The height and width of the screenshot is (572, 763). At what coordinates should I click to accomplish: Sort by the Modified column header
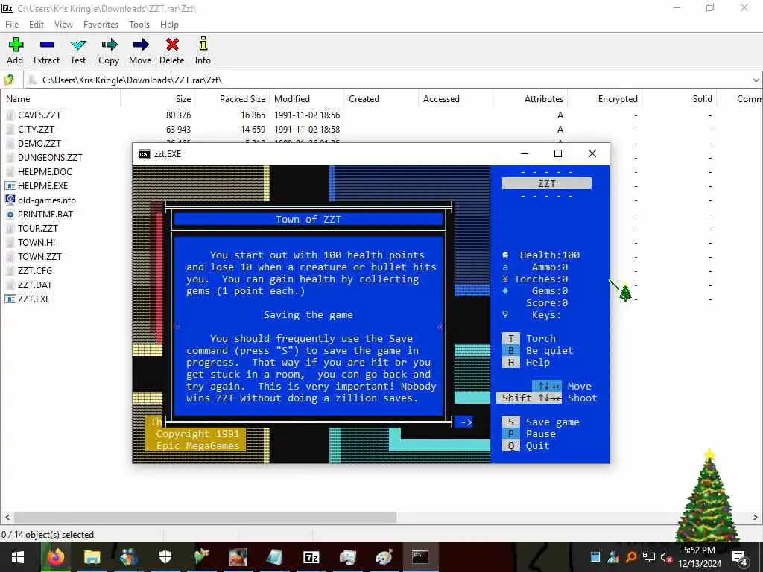point(306,99)
